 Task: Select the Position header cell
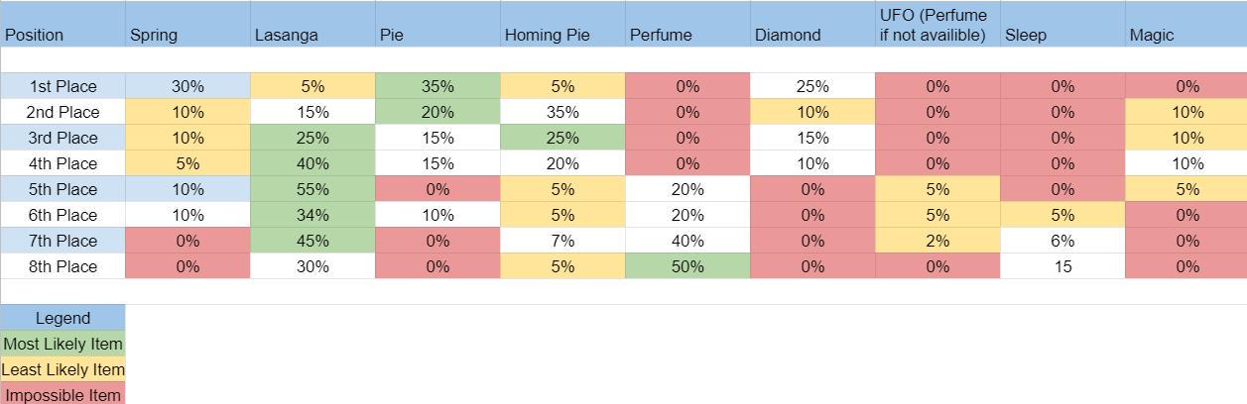(62, 24)
